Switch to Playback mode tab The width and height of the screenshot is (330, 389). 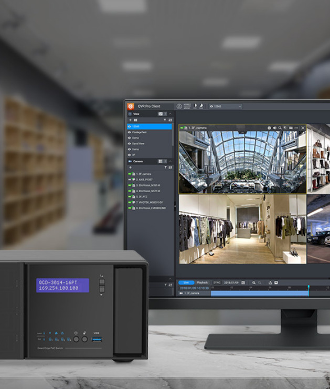point(202,282)
